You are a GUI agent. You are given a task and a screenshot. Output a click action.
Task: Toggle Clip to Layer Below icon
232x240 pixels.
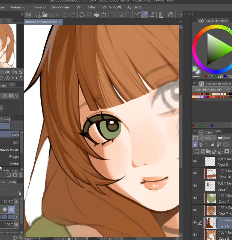pos(195,144)
